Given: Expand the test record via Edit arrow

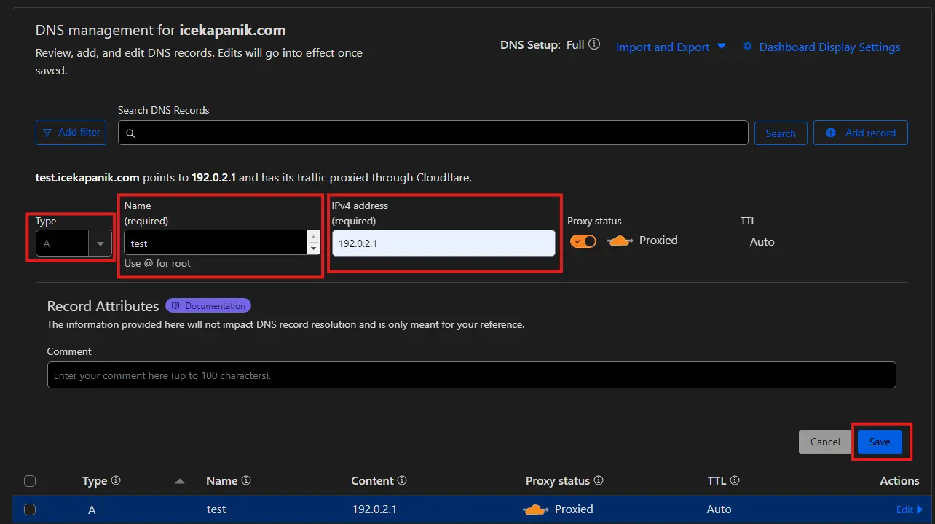Looking at the screenshot, I should 910,509.
